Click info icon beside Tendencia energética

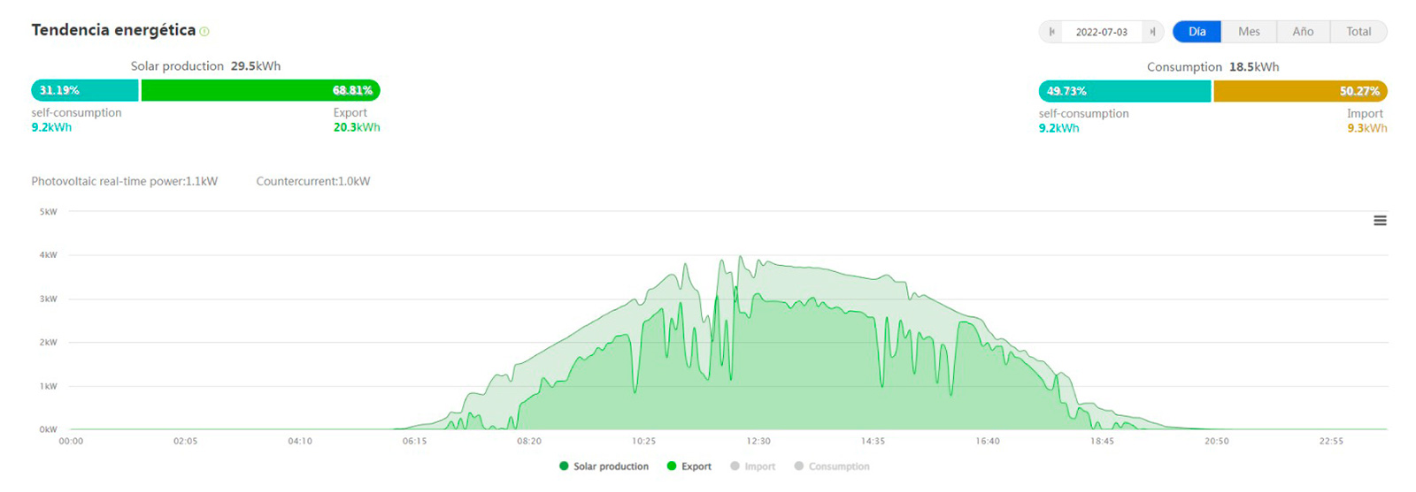click(x=204, y=32)
